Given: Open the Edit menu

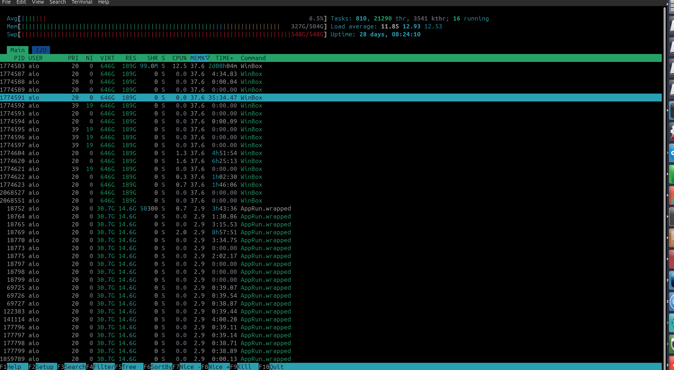Looking at the screenshot, I should [21, 2].
